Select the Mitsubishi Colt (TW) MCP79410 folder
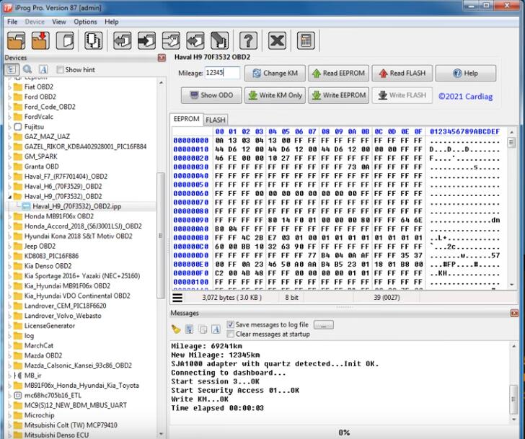 click(71, 425)
